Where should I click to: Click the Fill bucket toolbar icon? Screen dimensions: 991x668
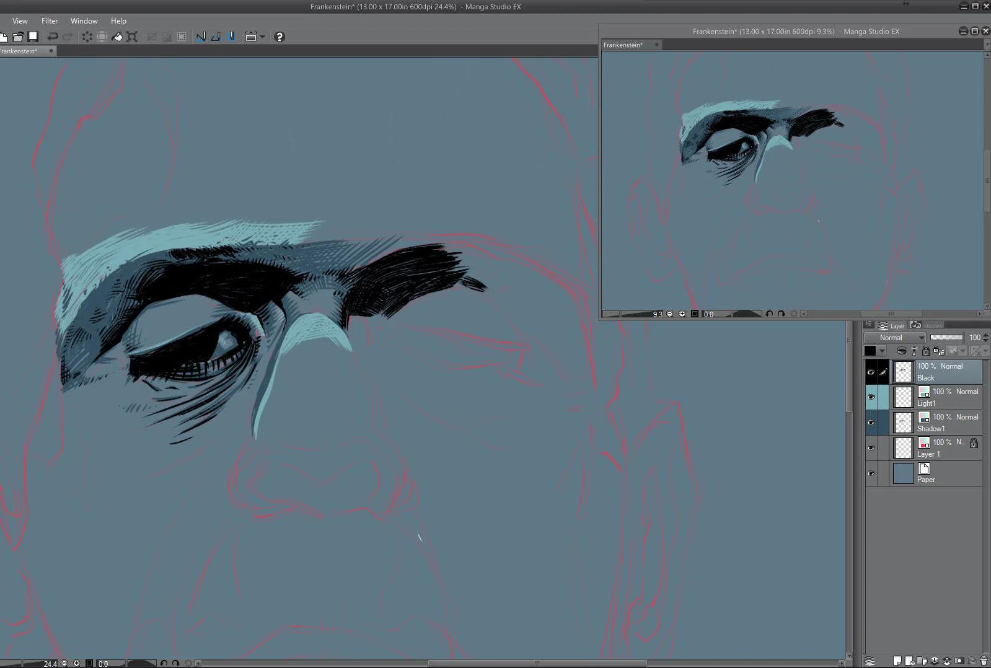(x=117, y=37)
